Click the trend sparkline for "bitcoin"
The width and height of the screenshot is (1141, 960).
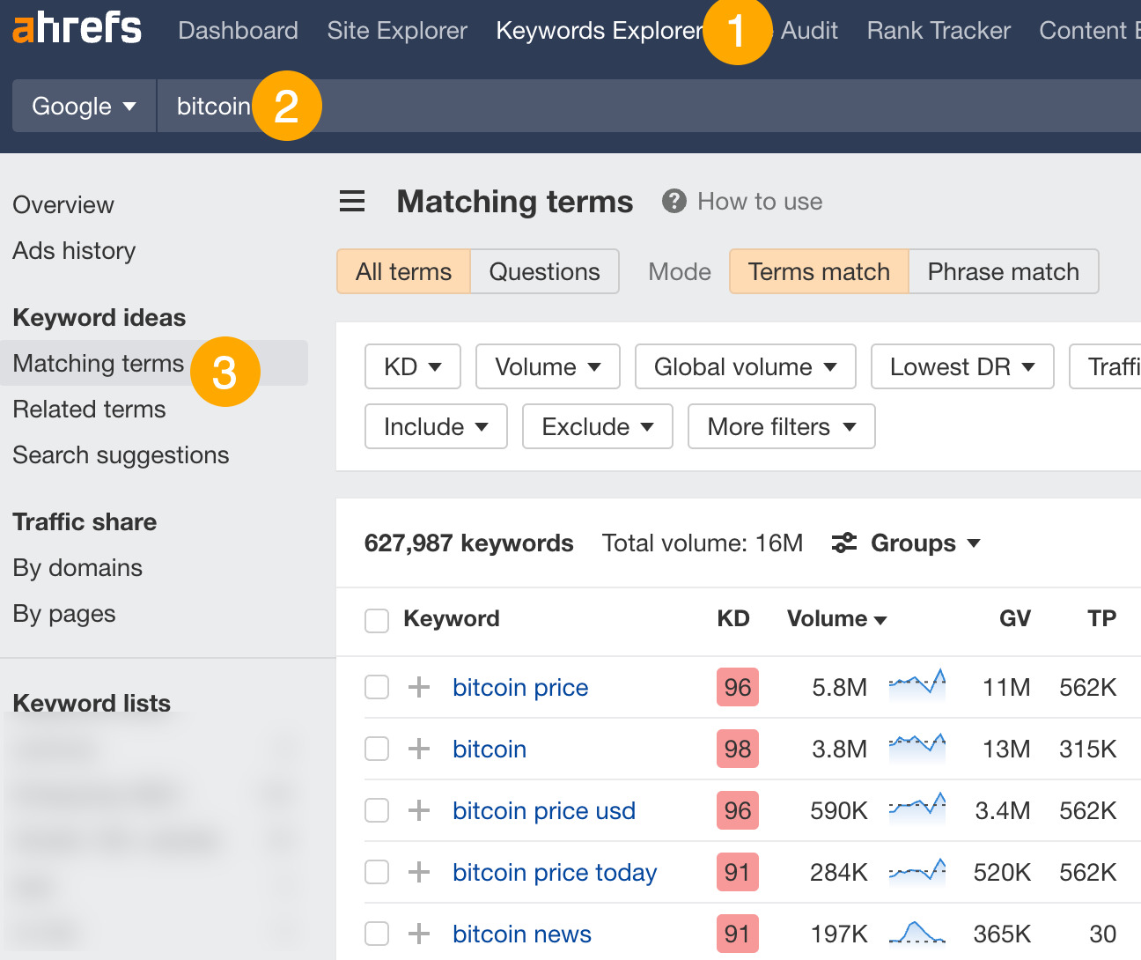[x=917, y=749]
